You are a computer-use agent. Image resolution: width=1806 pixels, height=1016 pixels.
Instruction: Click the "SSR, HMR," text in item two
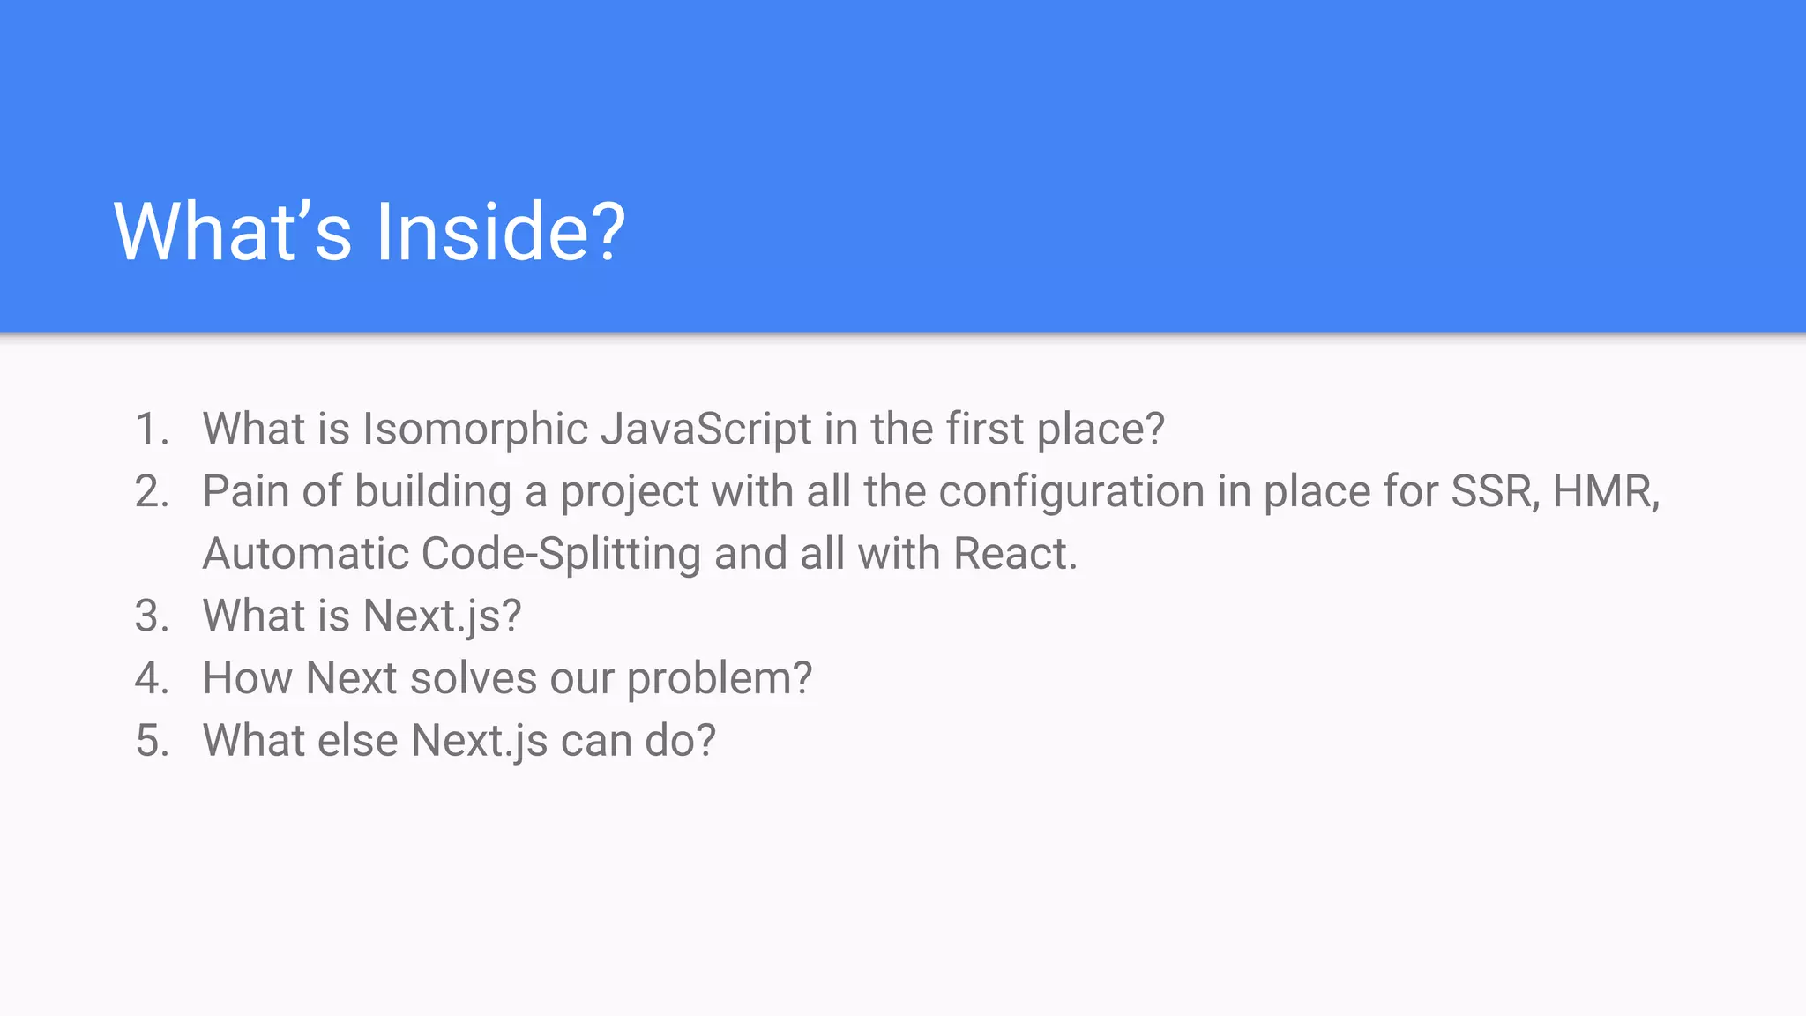tap(1556, 492)
